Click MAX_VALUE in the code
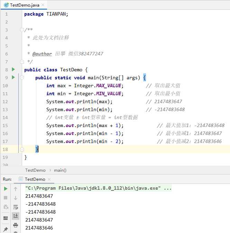 click(109, 86)
